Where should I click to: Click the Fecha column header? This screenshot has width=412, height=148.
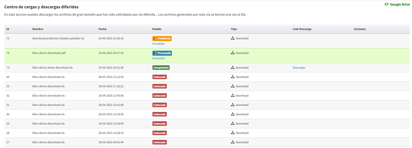[102, 29]
